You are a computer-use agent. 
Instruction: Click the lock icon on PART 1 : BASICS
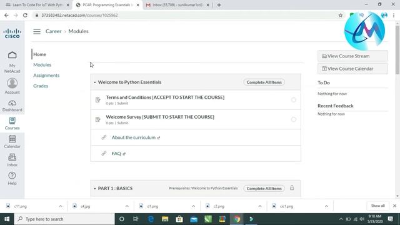point(292,187)
